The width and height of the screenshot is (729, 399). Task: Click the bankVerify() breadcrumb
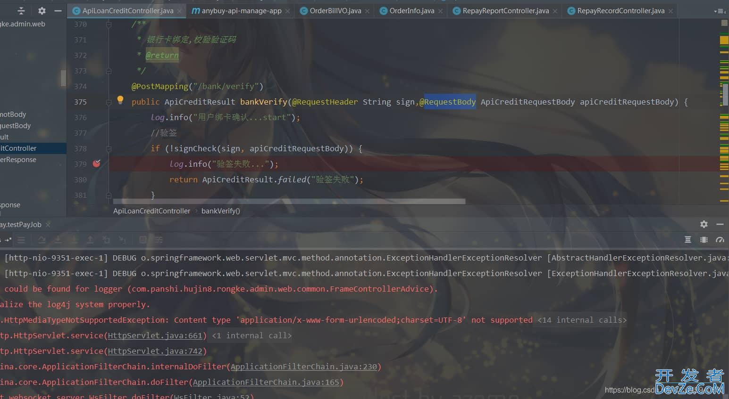221,211
